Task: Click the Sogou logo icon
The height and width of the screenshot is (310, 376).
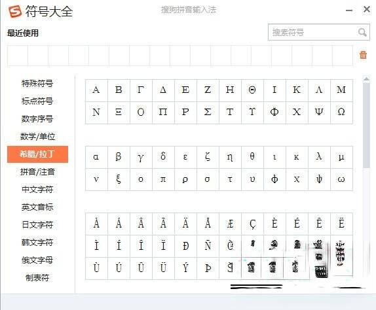Action: [15, 11]
